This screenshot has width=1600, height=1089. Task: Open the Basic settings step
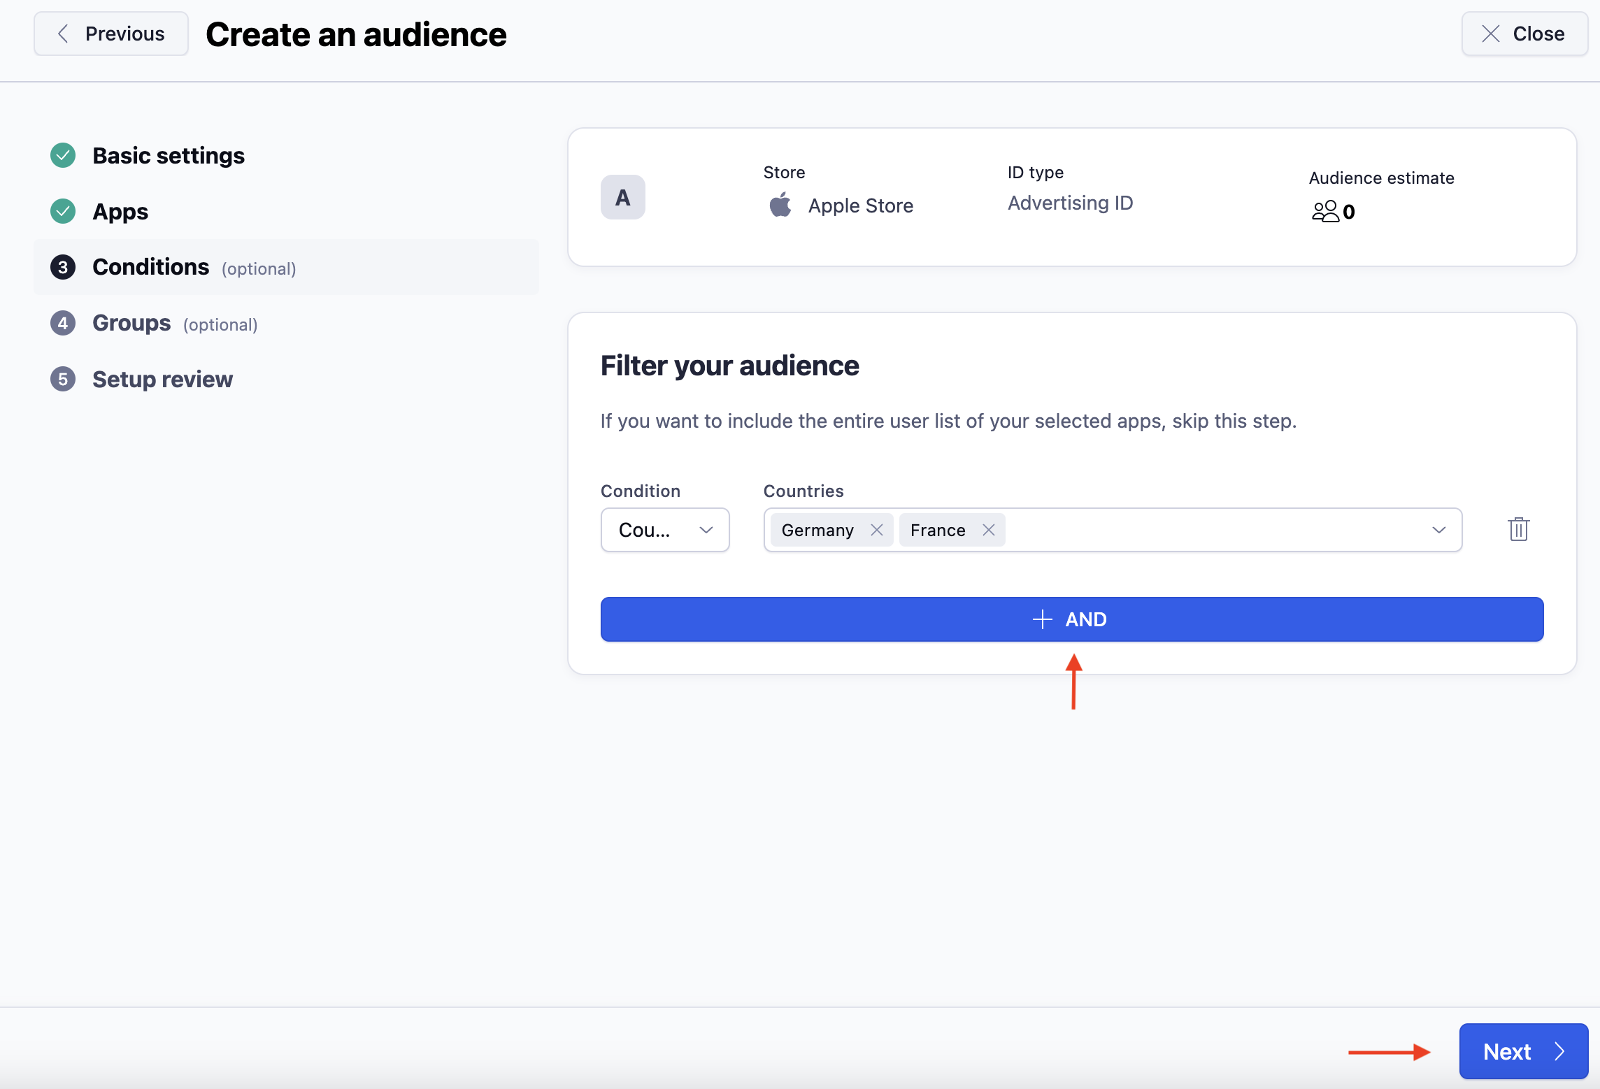(169, 155)
